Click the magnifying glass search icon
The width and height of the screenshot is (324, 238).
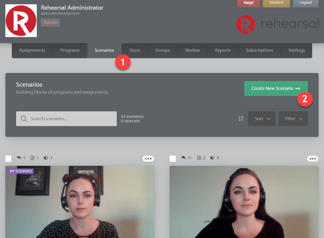click(x=24, y=119)
